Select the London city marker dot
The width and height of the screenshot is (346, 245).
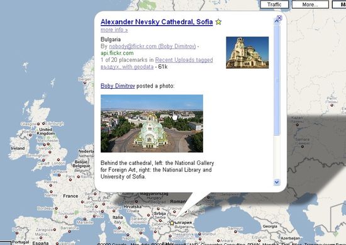click(x=59, y=159)
